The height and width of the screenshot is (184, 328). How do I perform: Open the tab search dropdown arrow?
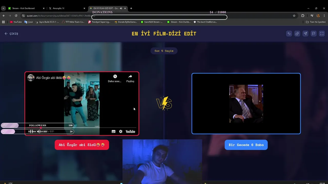(x=3, y=8)
